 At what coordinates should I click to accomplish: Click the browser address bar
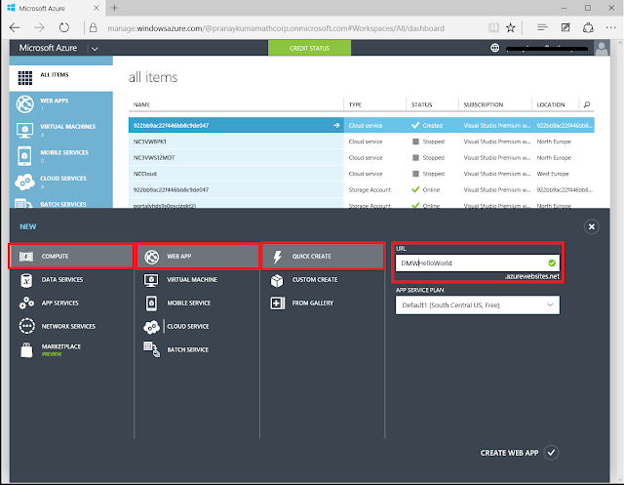275,28
